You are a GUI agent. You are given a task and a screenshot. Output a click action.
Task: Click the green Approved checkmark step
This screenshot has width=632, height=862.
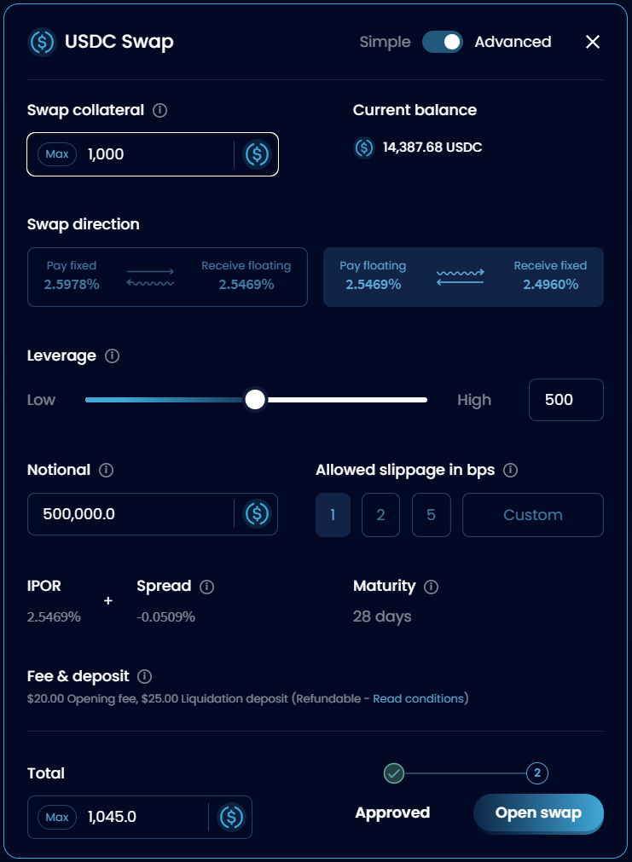[394, 773]
